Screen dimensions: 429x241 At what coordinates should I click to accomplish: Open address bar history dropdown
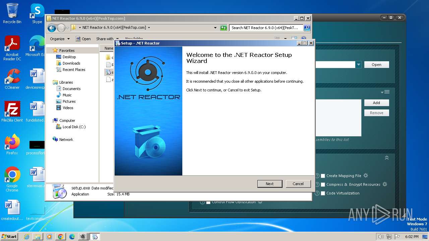pyautogui.click(x=215, y=28)
